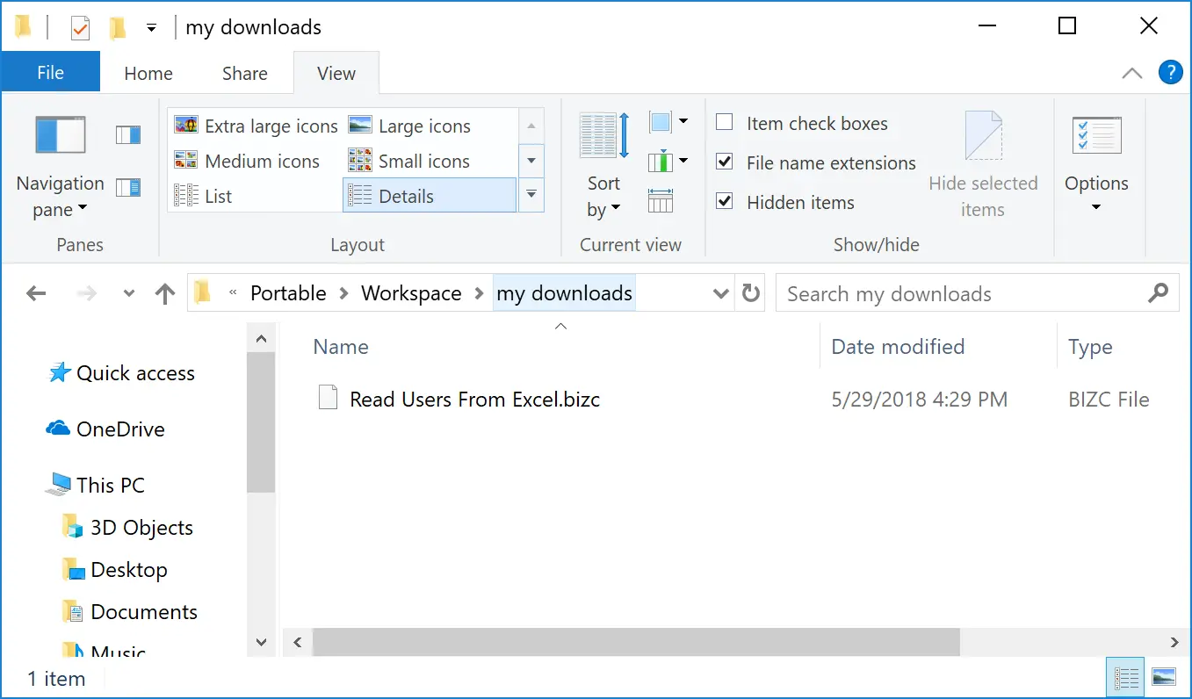Switch to the Home ribbon tab
The image size is (1192, 699).
[148, 74]
